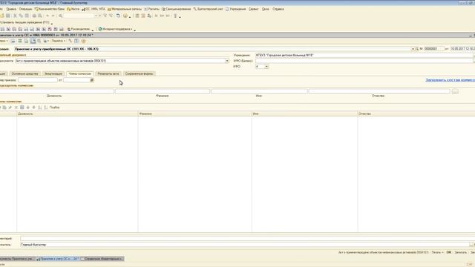Click round orange icon on document toolbar
Image resolution: width=475 pixels, height=267 pixels.
pos(83,41)
